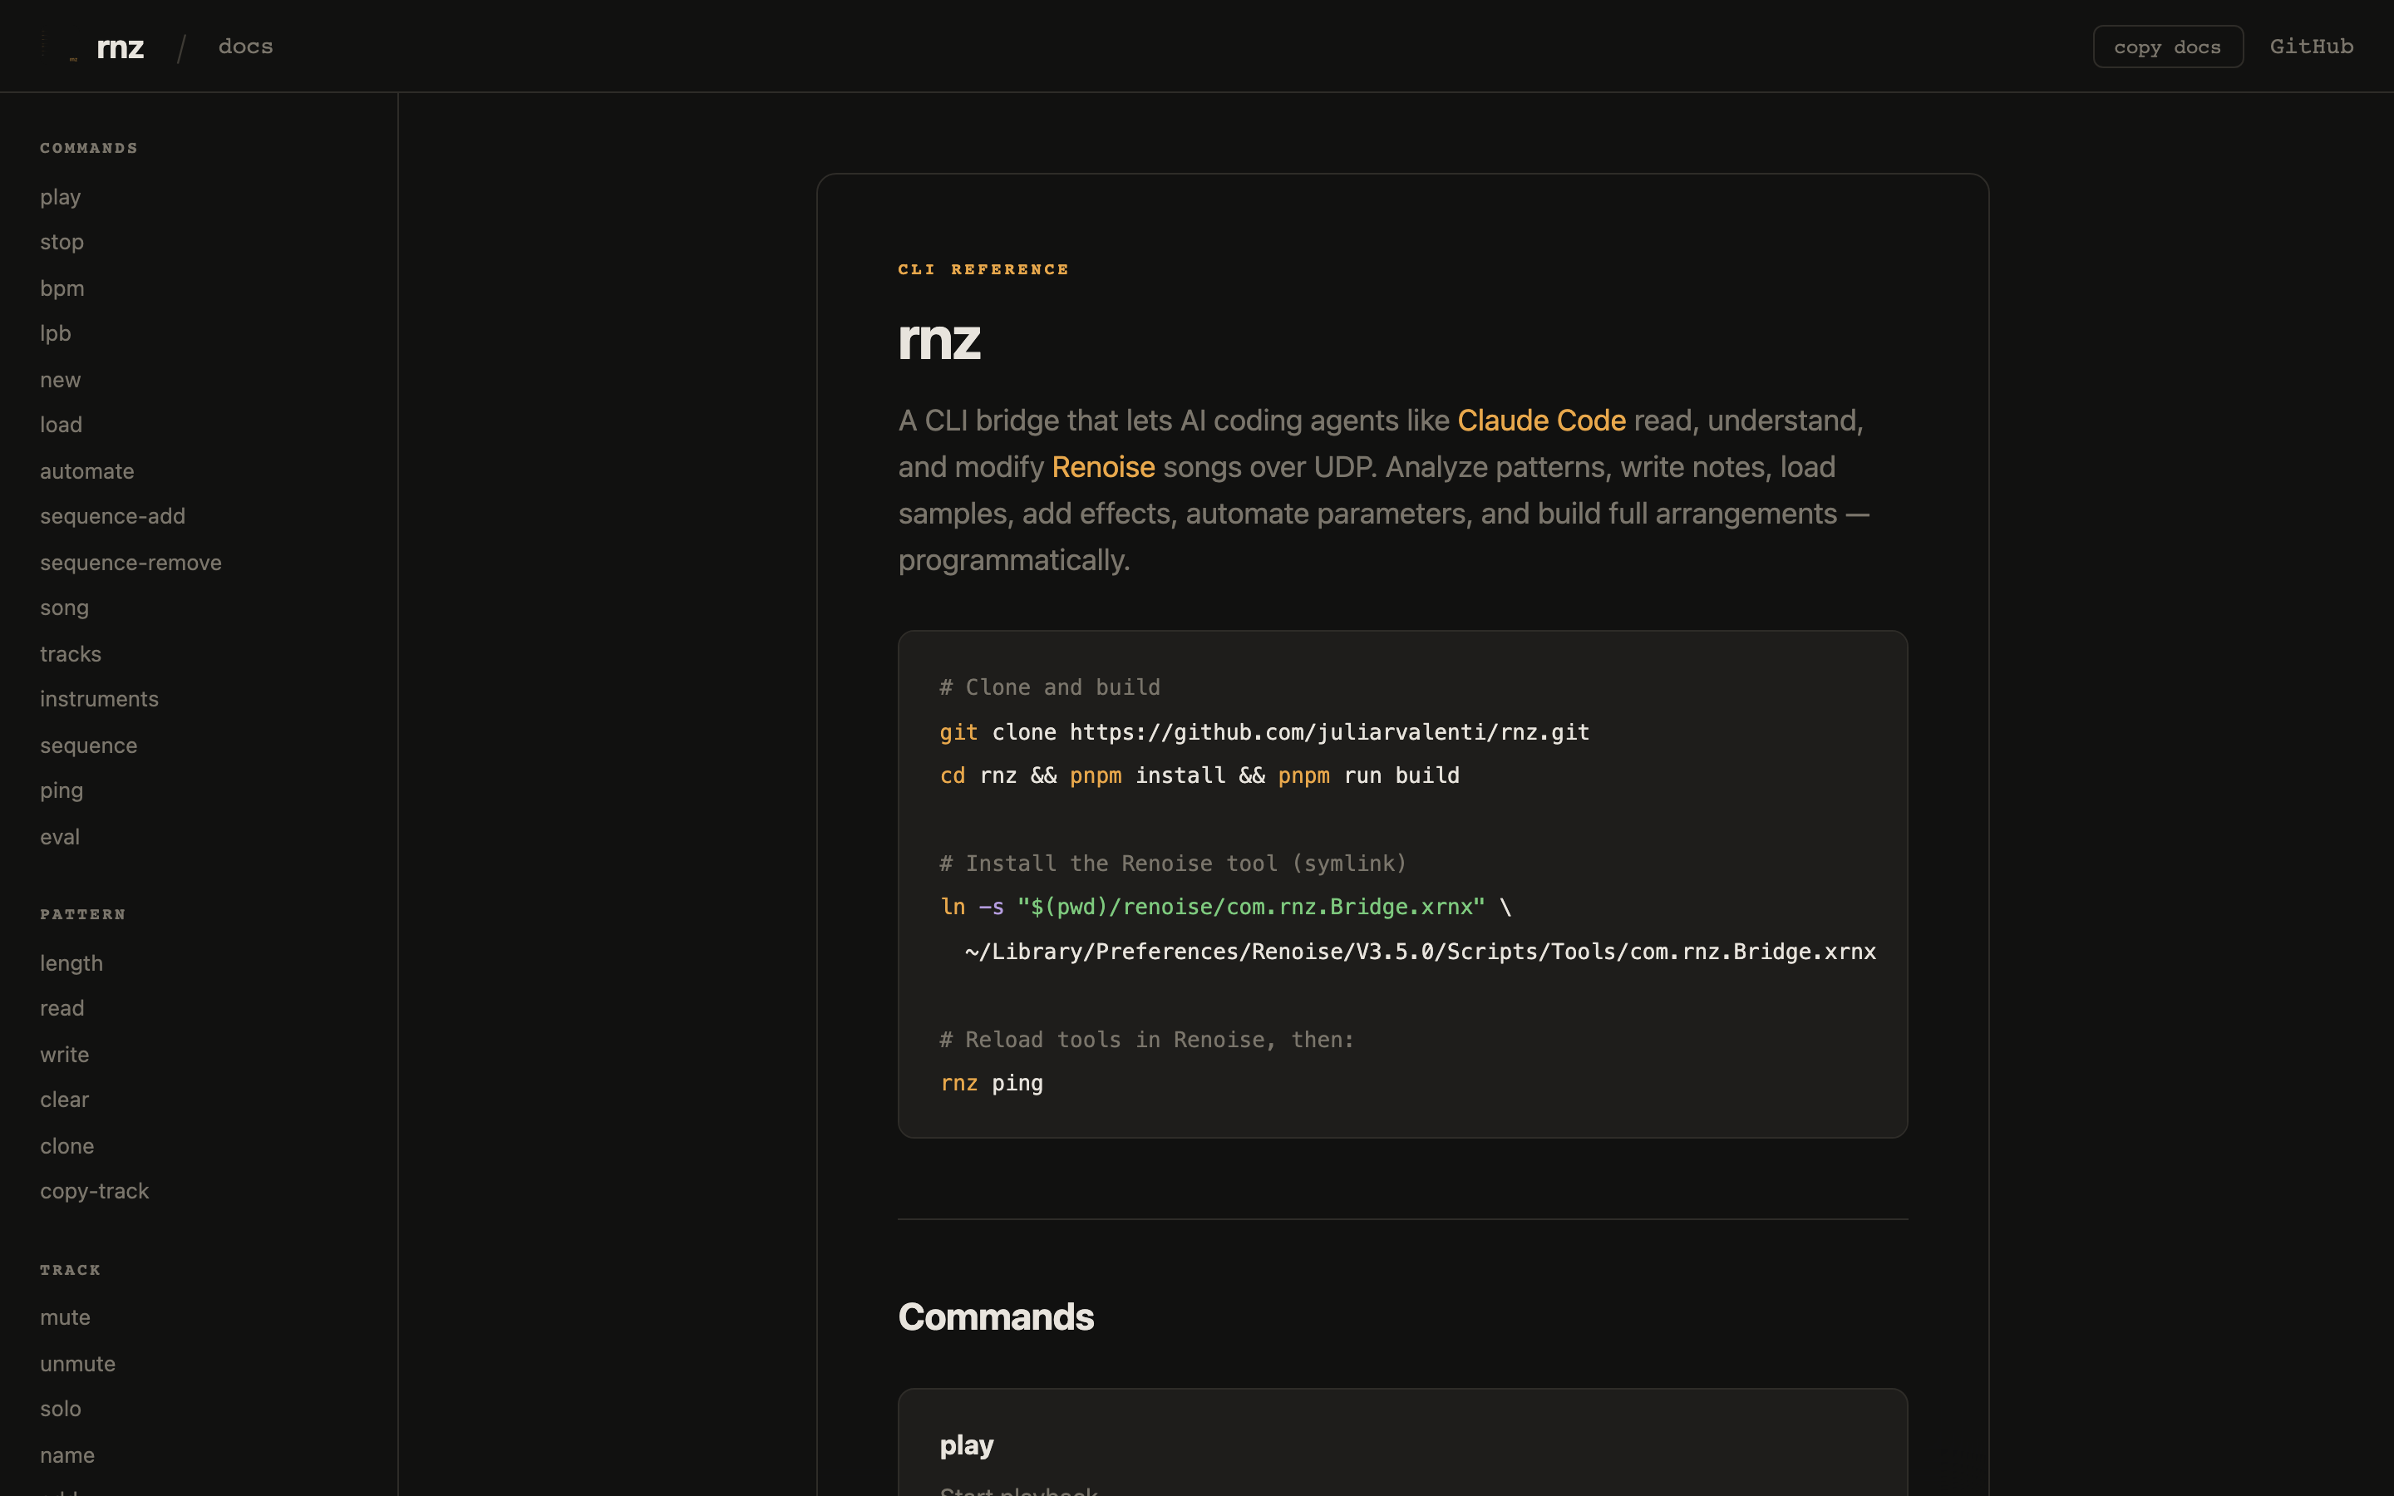Open the bpm sidebar entry
The width and height of the screenshot is (2394, 1496).
62,288
